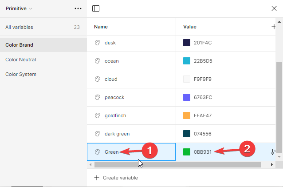This screenshot has height=187, width=283.
Task: Click the horizontal scrollbar right arrow
Action: [272, 165]
